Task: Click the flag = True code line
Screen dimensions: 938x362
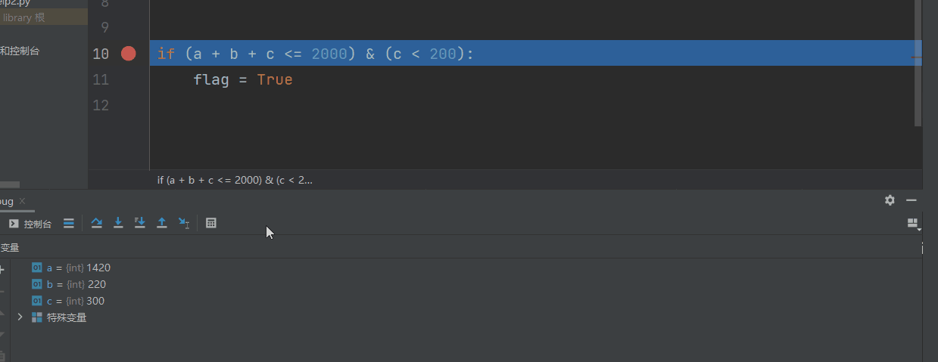Action: [242, 79]
